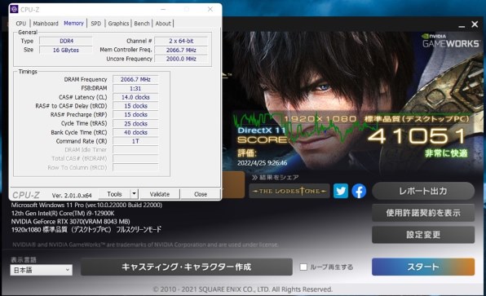Export report with レポート出力 button
Image resolution: width=486 pixels, height=296 pixels.
[x=423, y=191]
